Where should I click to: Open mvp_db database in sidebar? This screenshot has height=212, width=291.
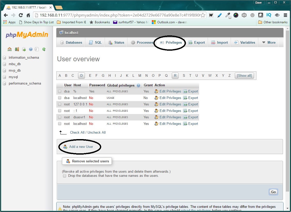coord(15,71)
